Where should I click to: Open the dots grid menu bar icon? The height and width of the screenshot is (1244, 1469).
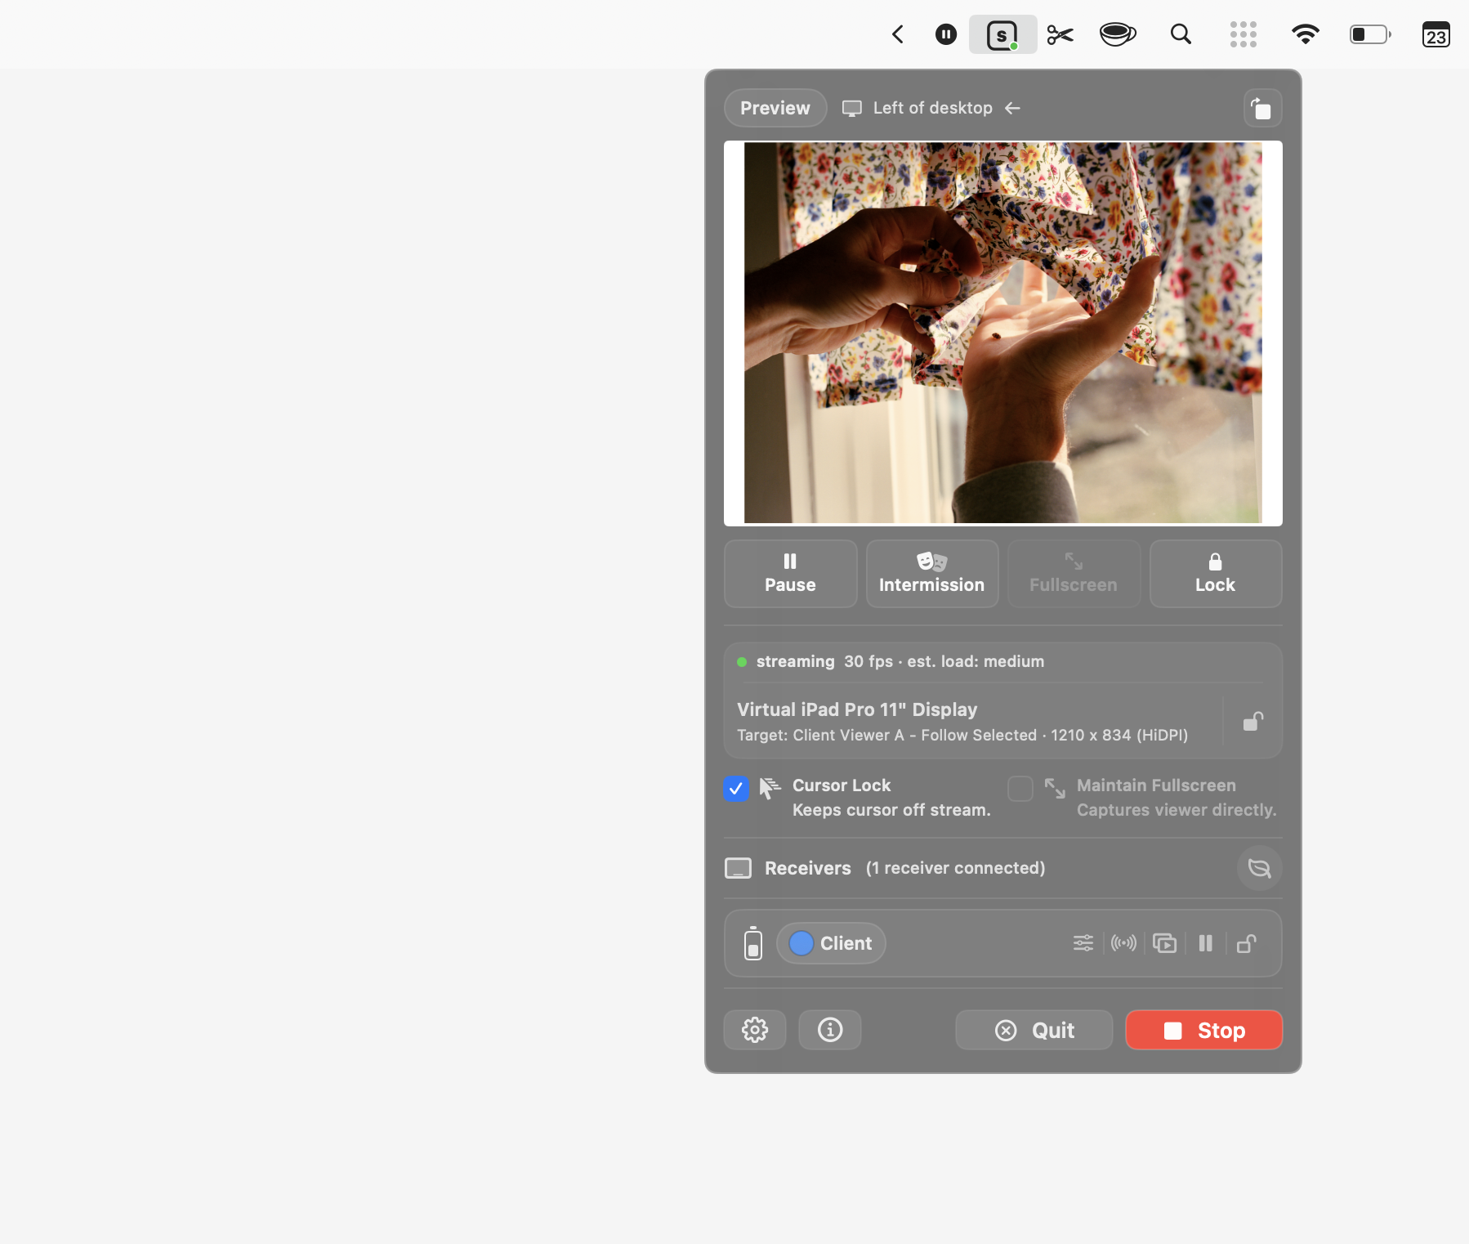(x=1243, y=34)
